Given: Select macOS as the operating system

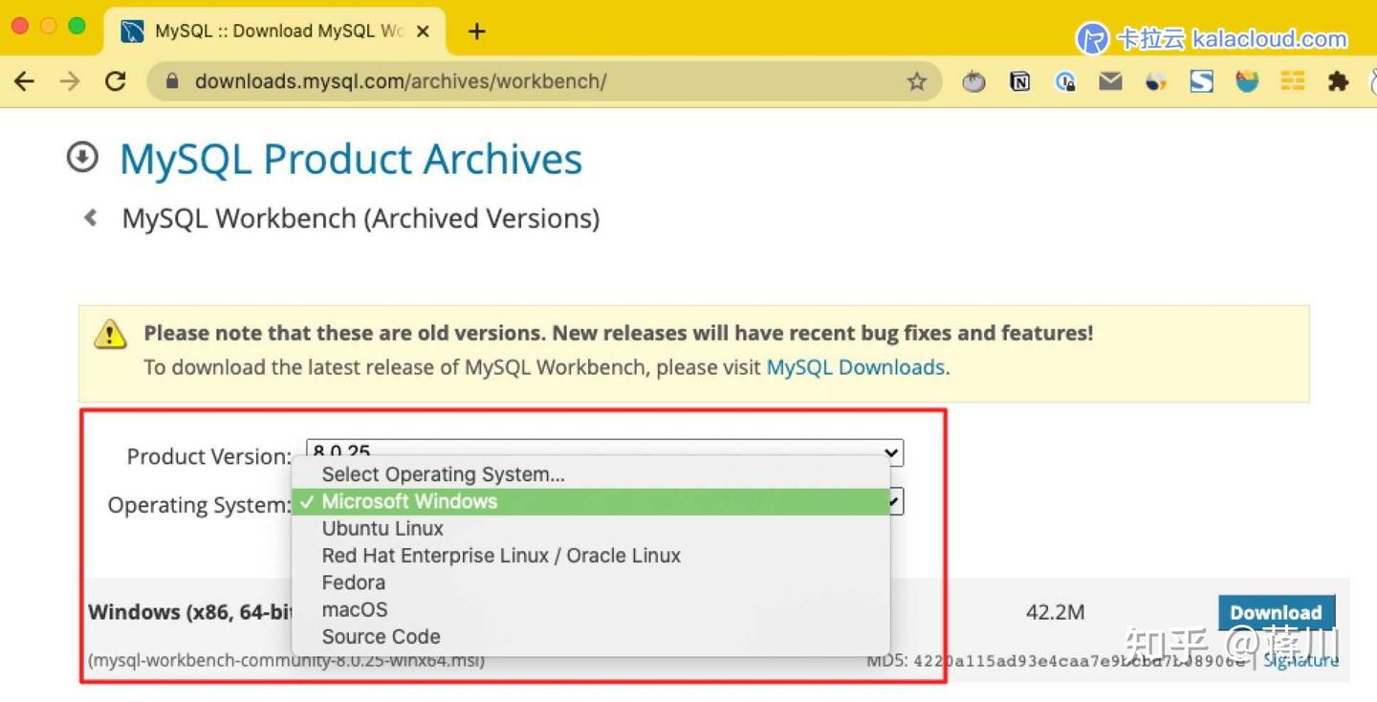Looking at the screenshot, I should coord(354,609).
